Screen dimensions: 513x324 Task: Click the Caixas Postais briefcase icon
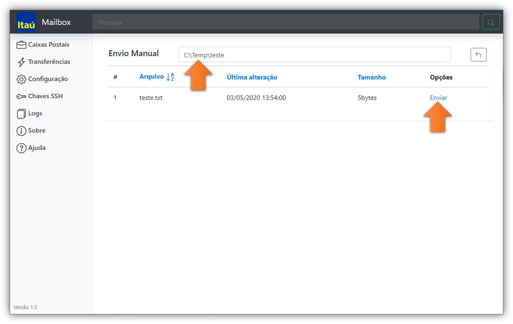[x=21, y=45]
